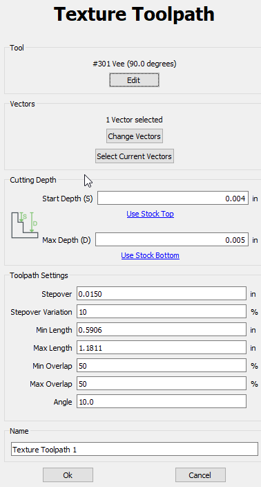The image size is (261, 487).
Task: Click the Edit tool button
Action: tap(134, 80)
